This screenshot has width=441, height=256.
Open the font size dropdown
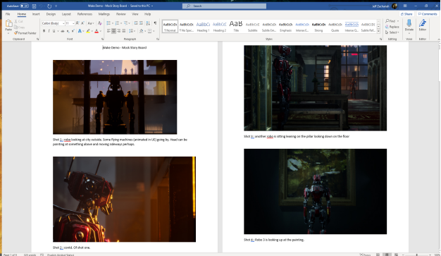coord(73,23)
